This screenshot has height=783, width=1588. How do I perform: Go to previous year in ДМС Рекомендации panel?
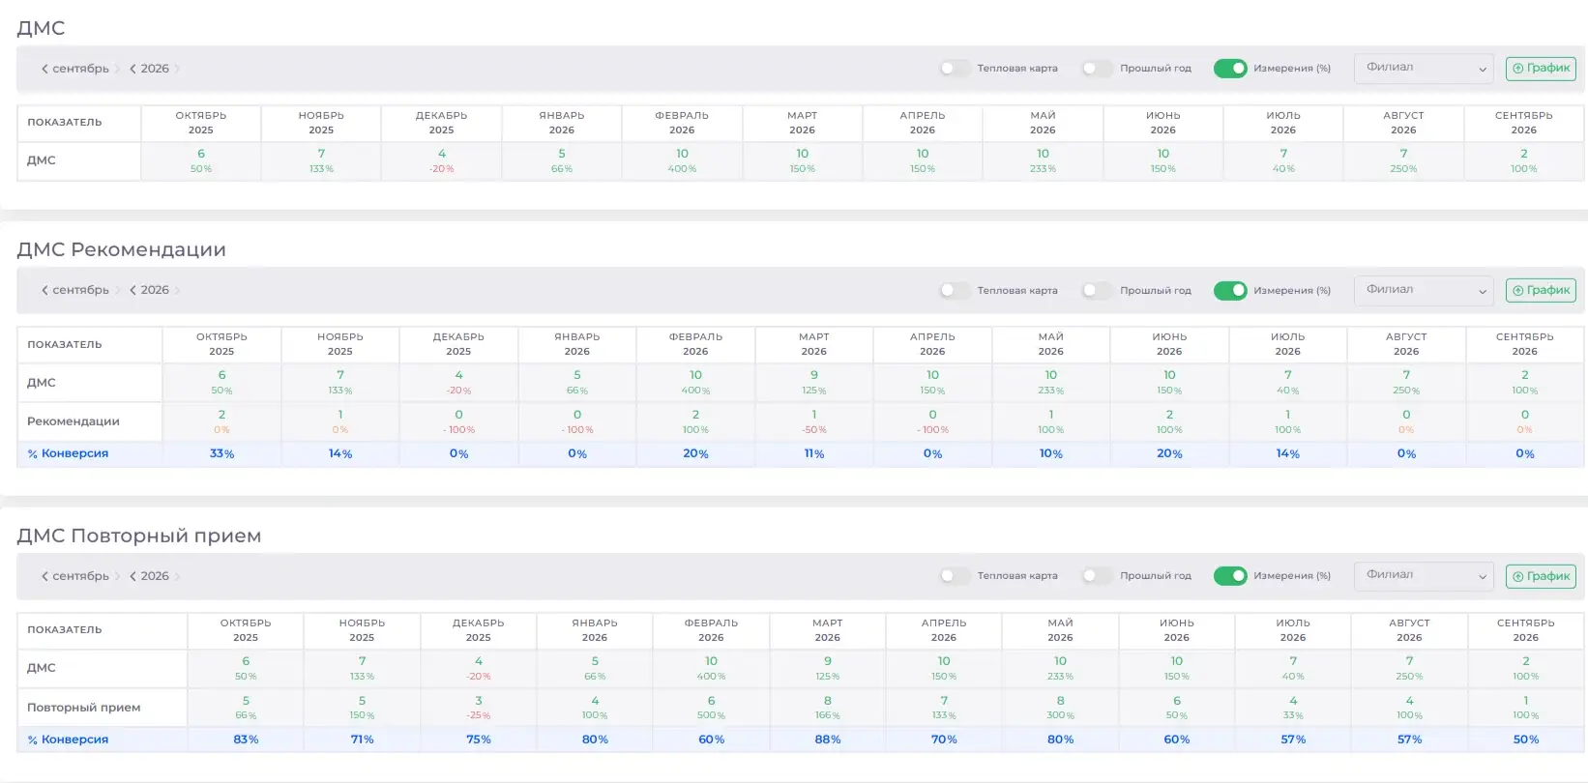pos(132,290)
